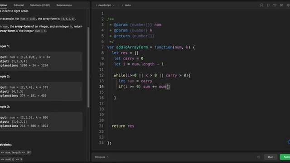
Task: Expand the Console panel
Action: click(101, 157)
